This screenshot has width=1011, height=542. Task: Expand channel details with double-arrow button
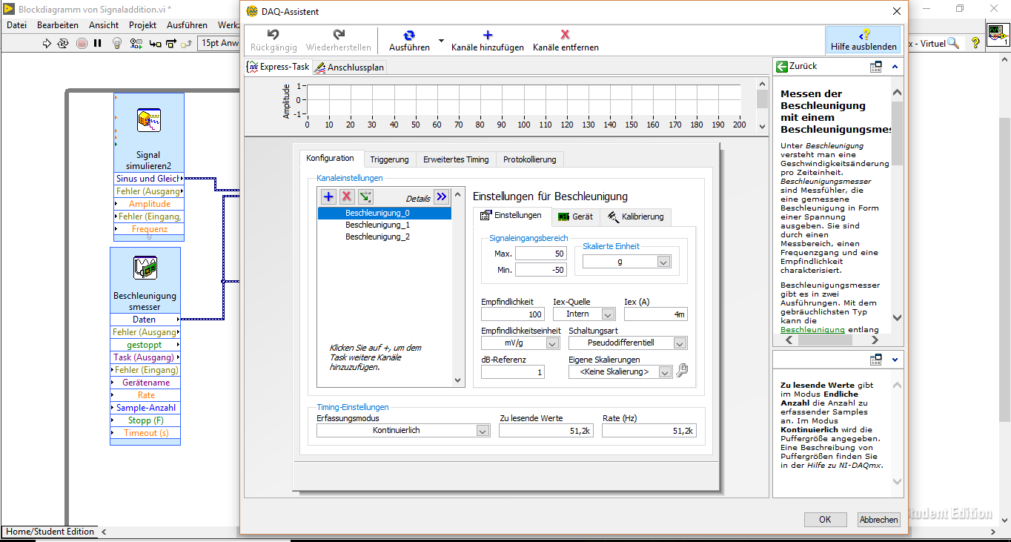442,196
